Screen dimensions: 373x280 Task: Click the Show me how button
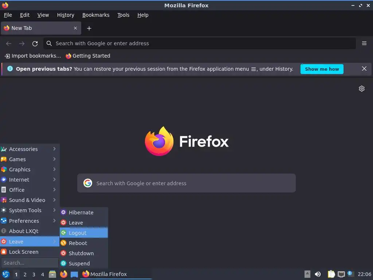(322, 69)
